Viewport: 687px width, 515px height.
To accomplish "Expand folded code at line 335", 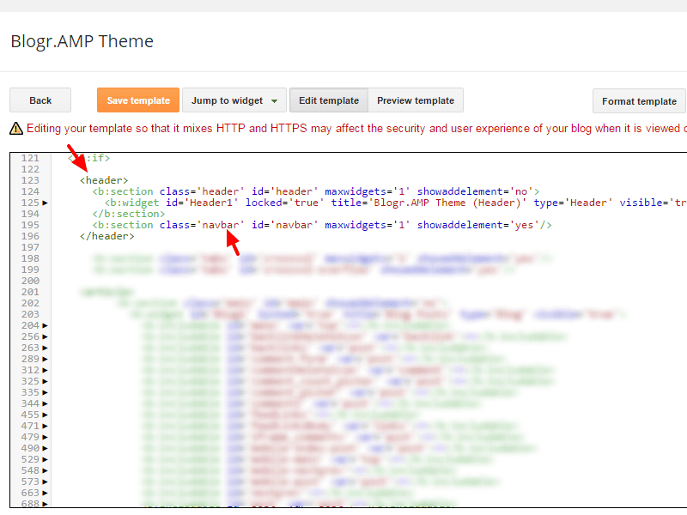I will [46, 392].
